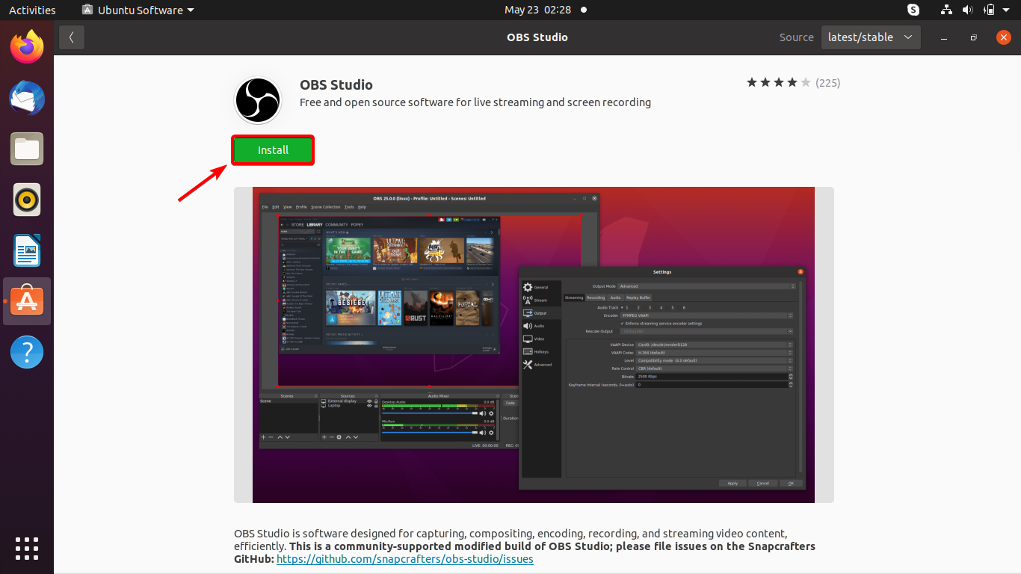
Task: Open the system menu arrow in top bar
Action: click(1007, 10)
